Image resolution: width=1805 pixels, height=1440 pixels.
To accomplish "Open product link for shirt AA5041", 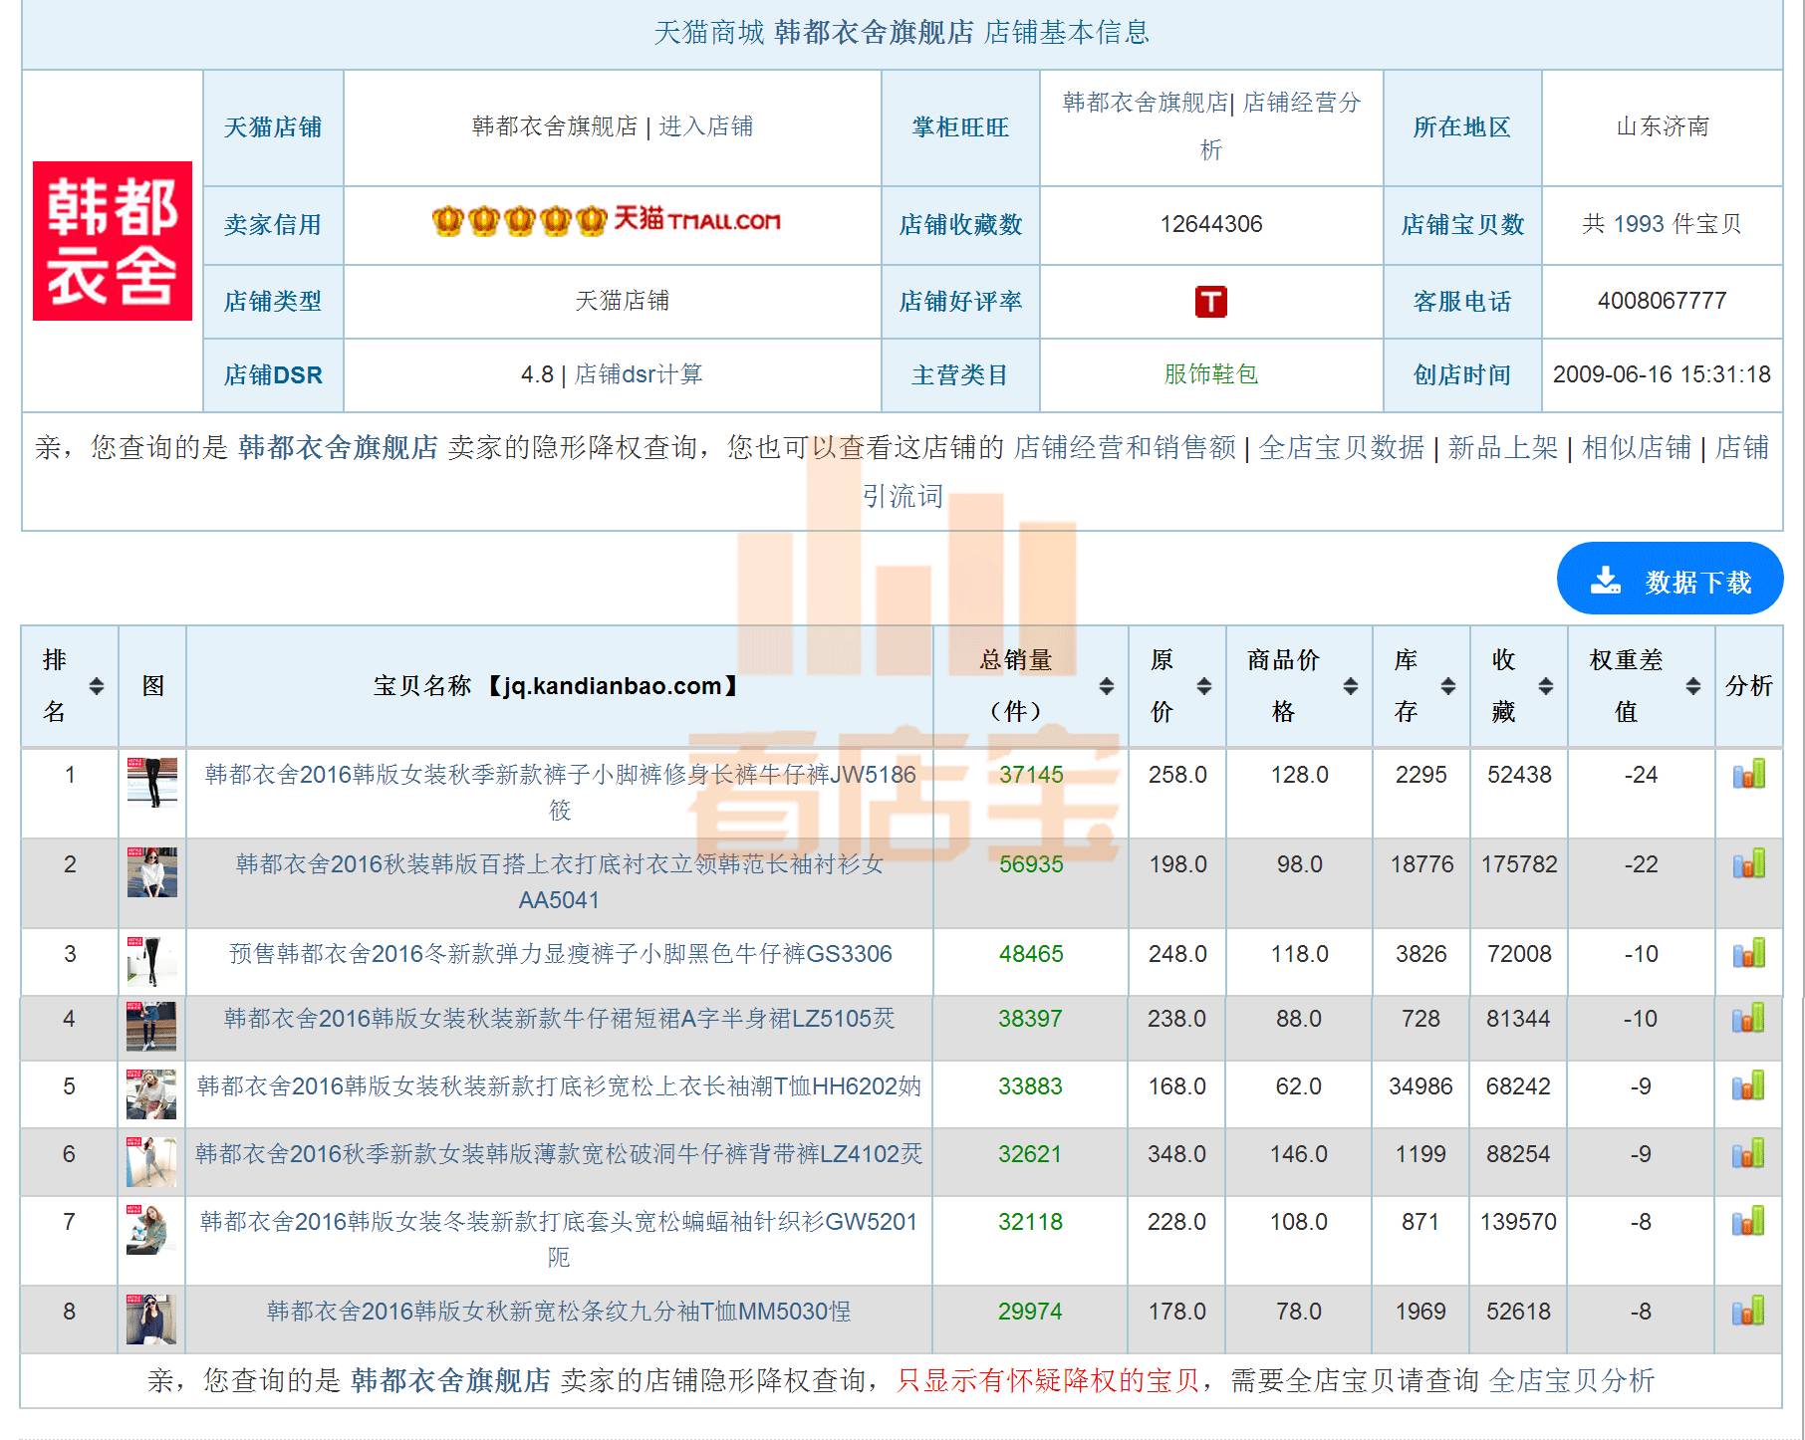I will pos(560,881).
